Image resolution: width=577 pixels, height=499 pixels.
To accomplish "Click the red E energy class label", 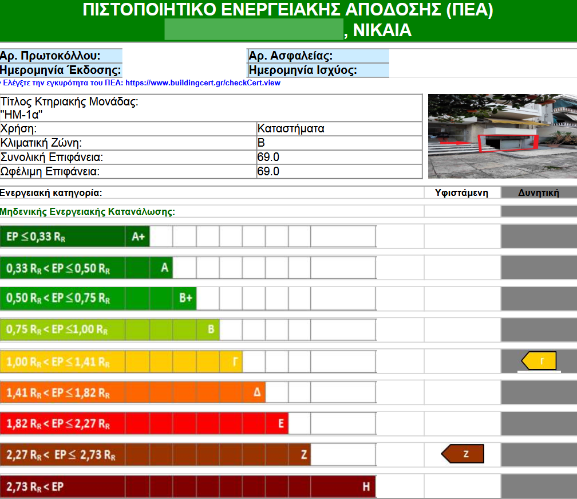I will pos(280,424).
